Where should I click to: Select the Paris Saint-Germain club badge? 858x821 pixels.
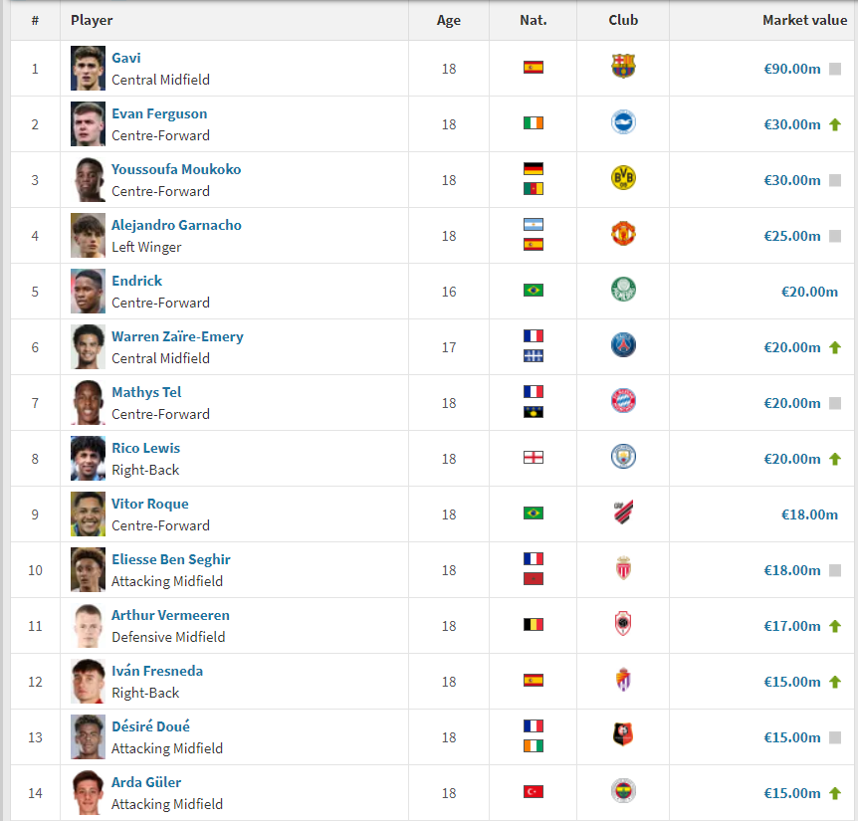(x=623, y=345)
